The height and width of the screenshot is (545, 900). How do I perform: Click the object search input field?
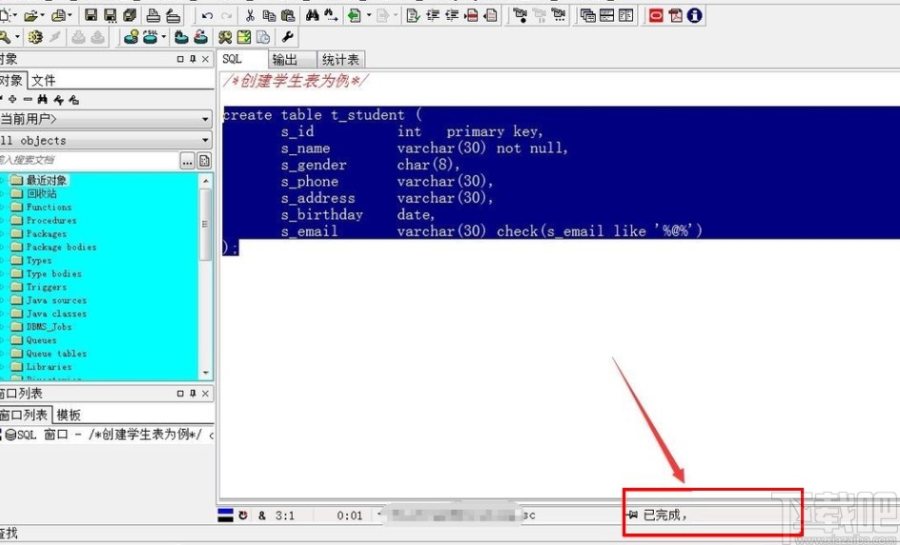pyautogui.click(x=89, y=160)
